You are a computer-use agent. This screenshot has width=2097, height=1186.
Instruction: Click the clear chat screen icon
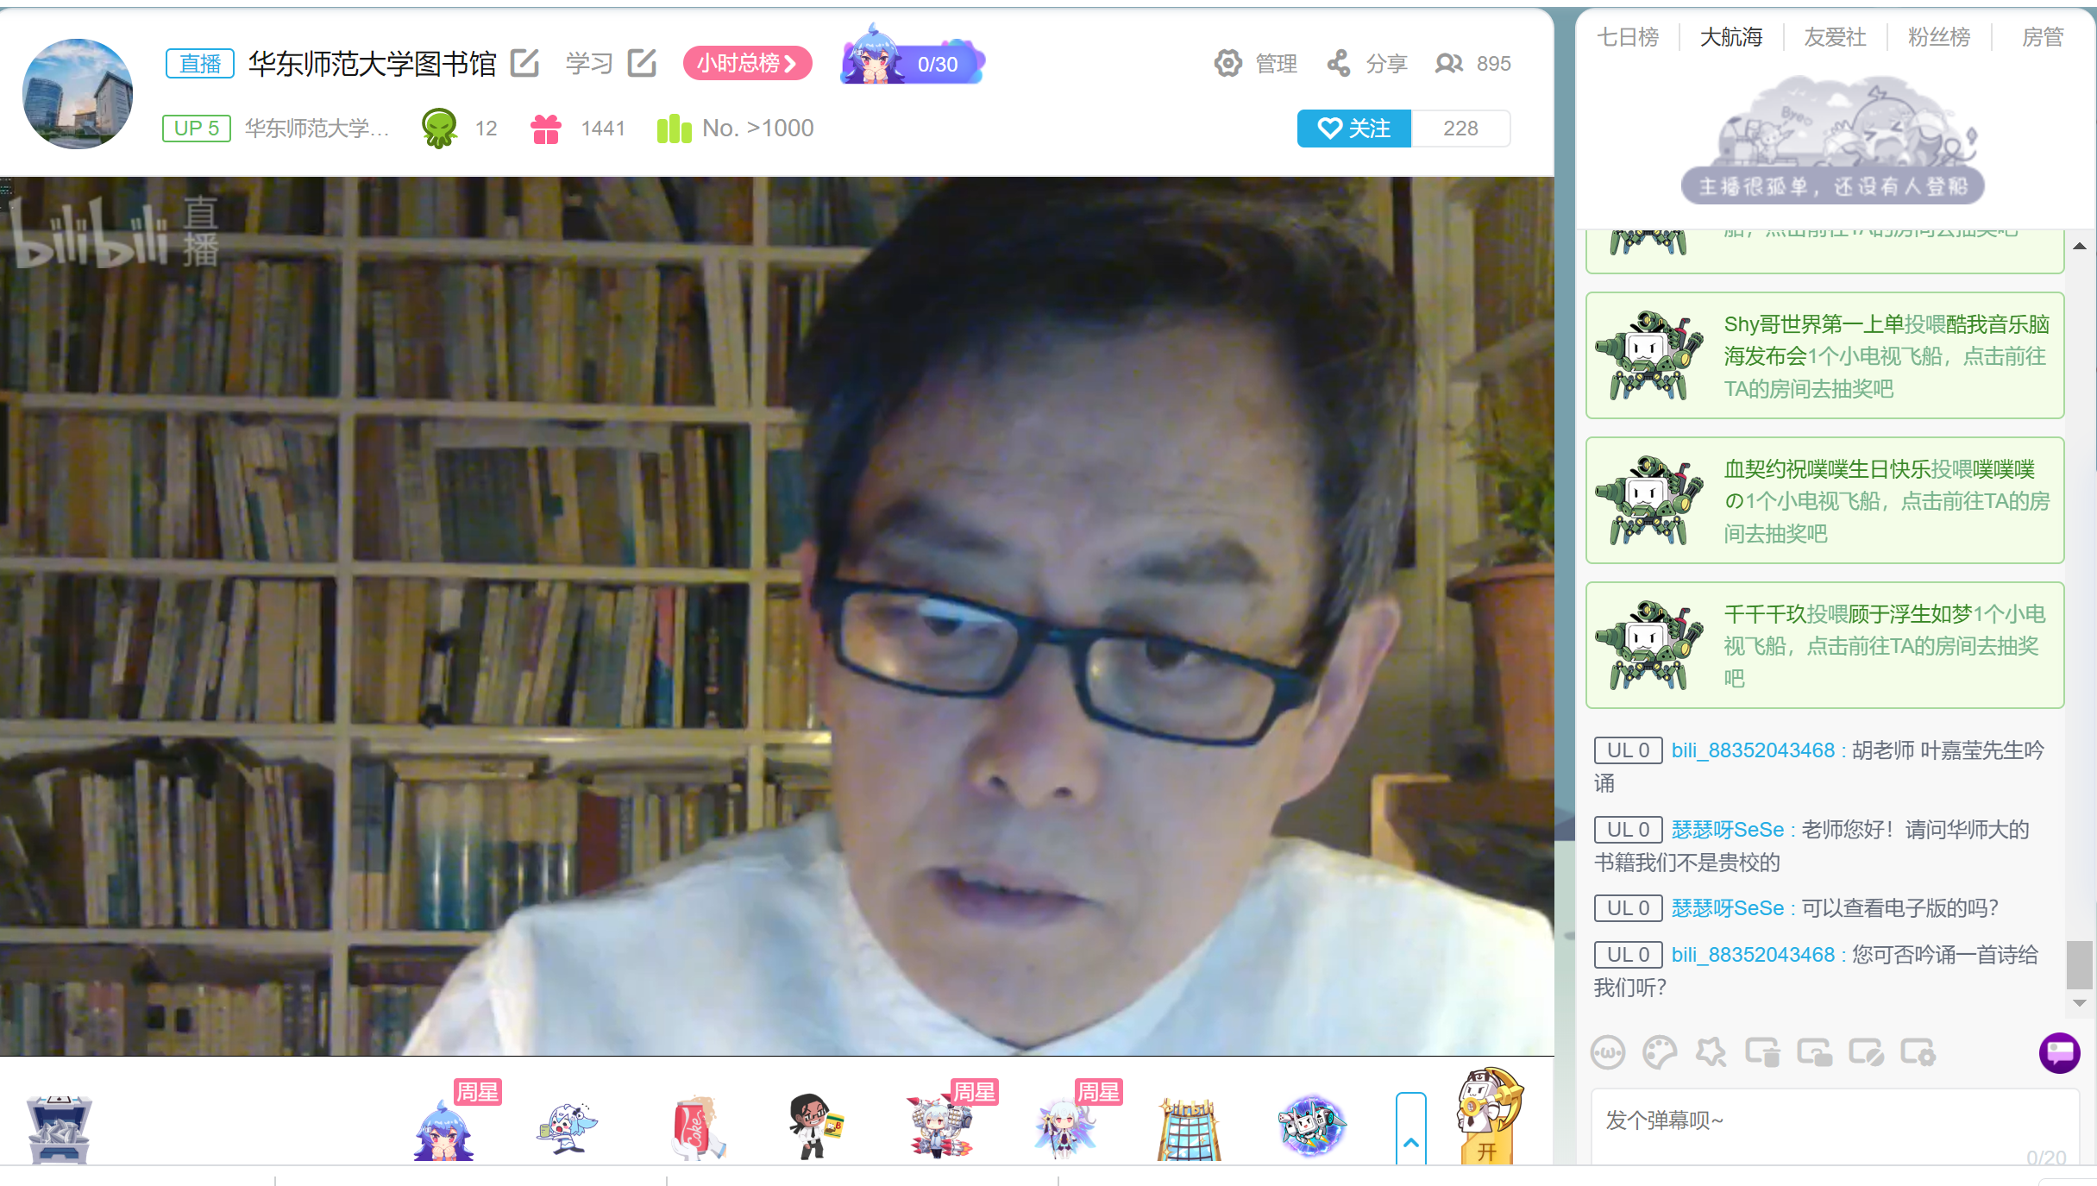(x=1762, y=1052)
